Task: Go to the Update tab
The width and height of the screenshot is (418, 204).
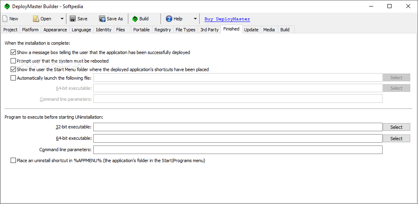Action: [x=251, y=30]
